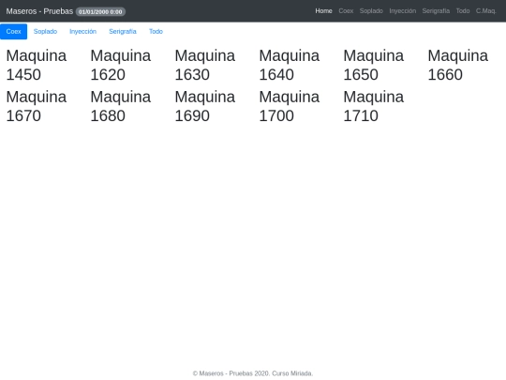The width and height of the screenshot is (506, 380).
Task: Go to Home in the navbar
Action: tap(323, 11)
